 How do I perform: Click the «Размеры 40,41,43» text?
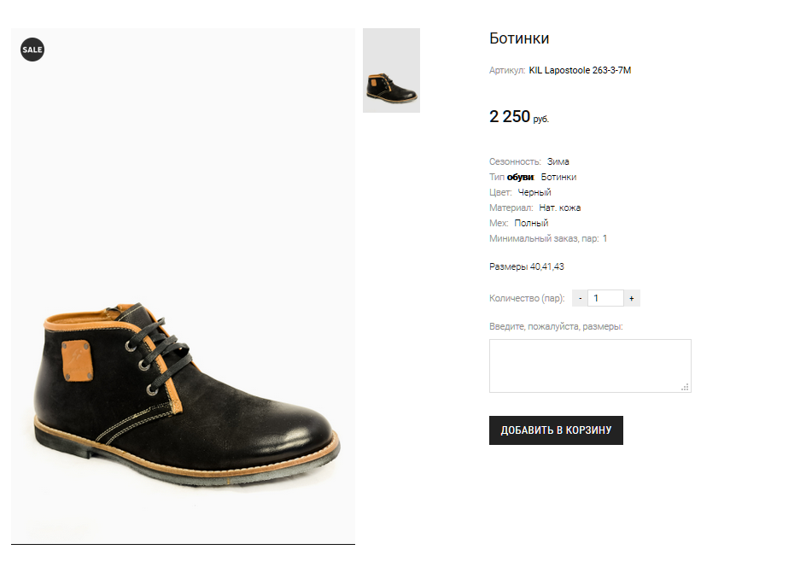pos(526,266)
